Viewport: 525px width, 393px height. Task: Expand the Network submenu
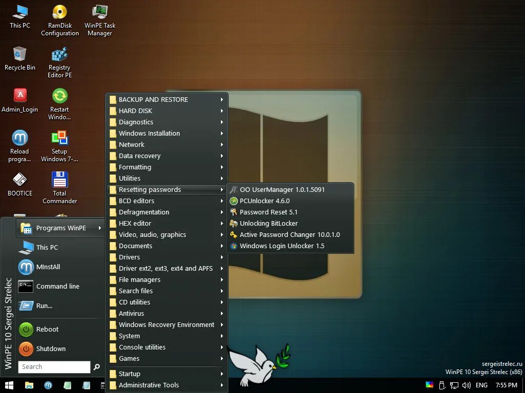tap(167, 145)
